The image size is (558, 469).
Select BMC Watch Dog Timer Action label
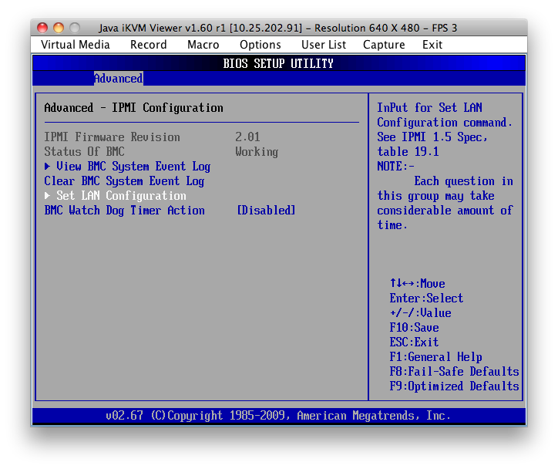point(124,211)
